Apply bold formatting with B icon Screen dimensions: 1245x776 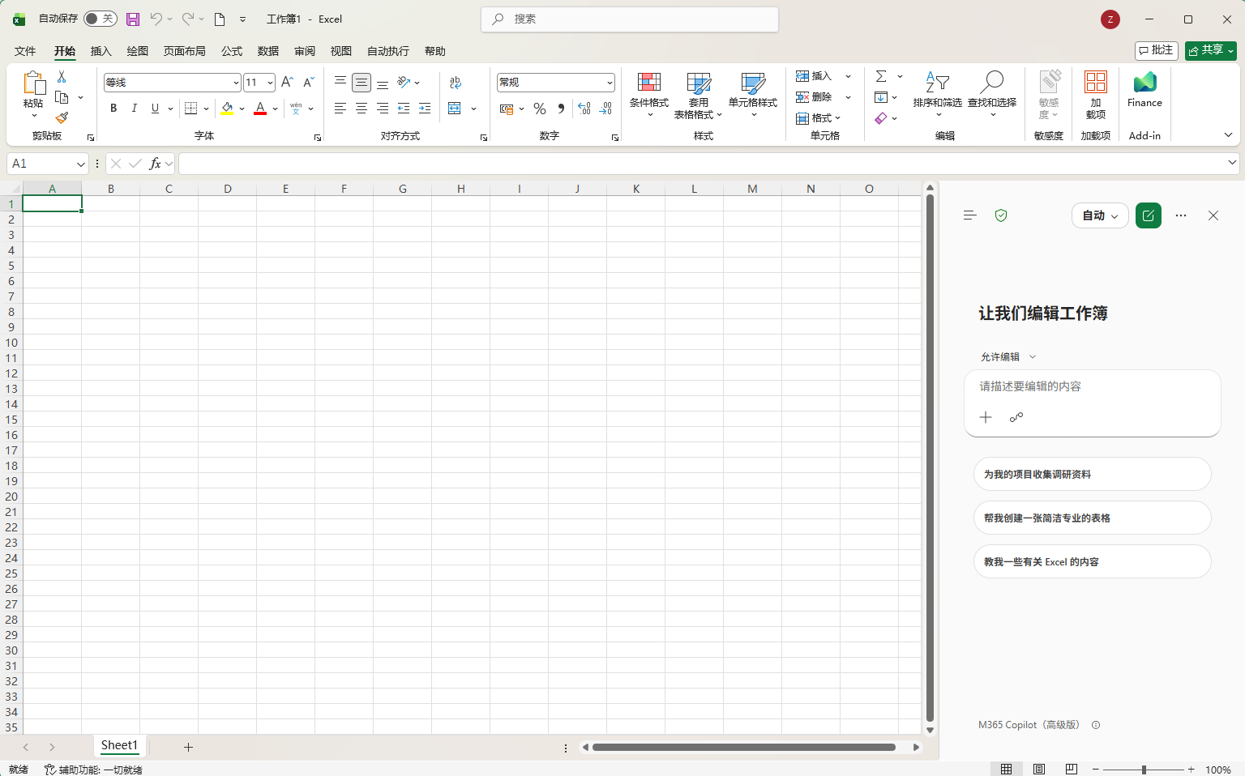pyautogui.click(x=113, y=109)
